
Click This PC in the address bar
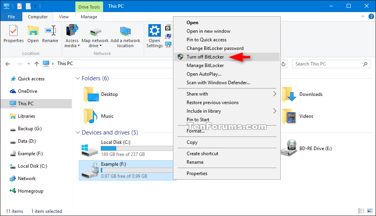pos(65,64)
